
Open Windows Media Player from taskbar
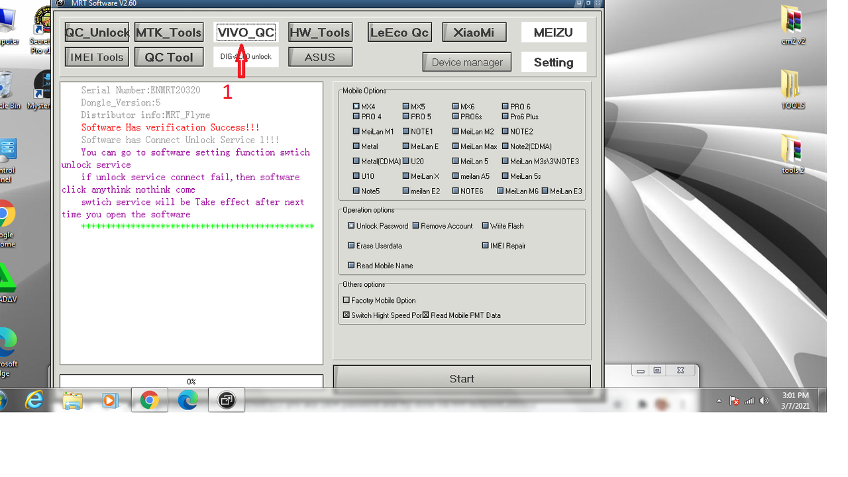click(111, 400)
